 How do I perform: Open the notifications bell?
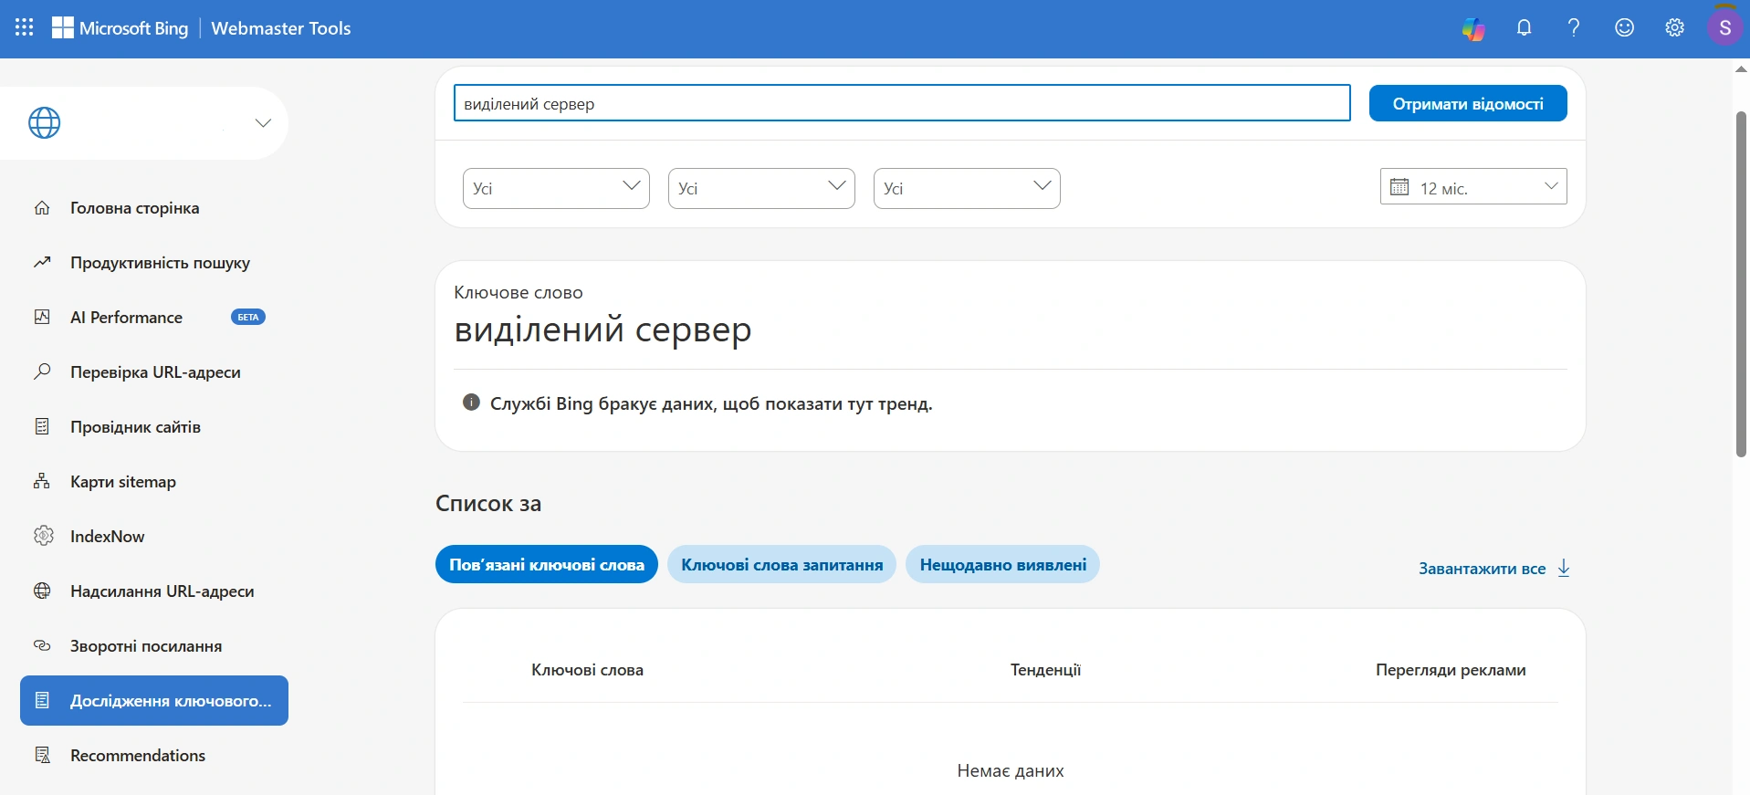tap(1524, 27)
